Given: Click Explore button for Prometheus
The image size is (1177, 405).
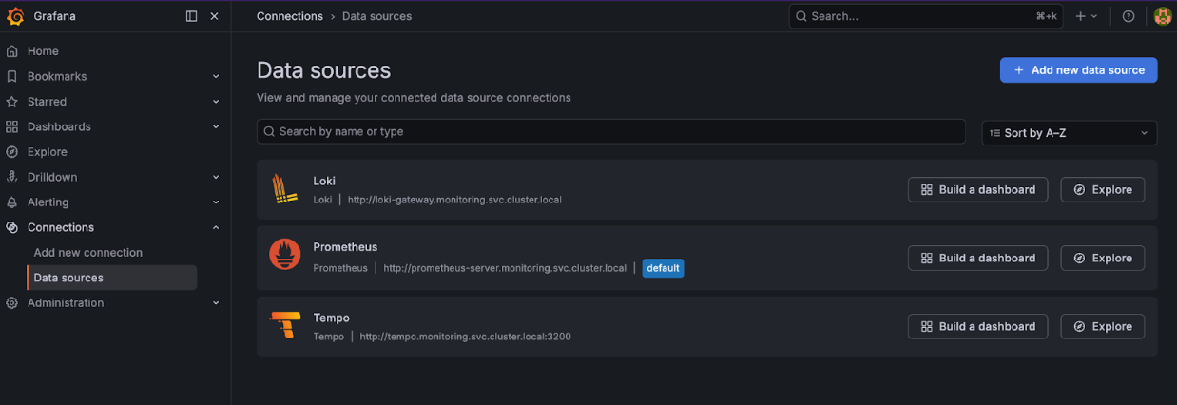Looking at the screenshot, I should 1103,258.
